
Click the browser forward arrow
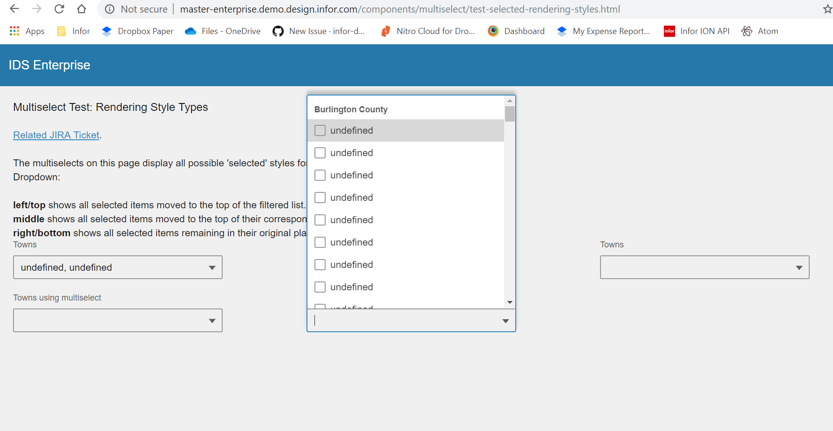(x=37, y=9)
